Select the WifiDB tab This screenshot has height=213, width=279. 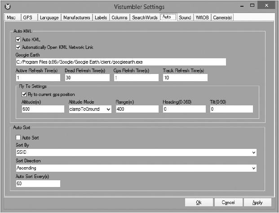click(202, 17)
